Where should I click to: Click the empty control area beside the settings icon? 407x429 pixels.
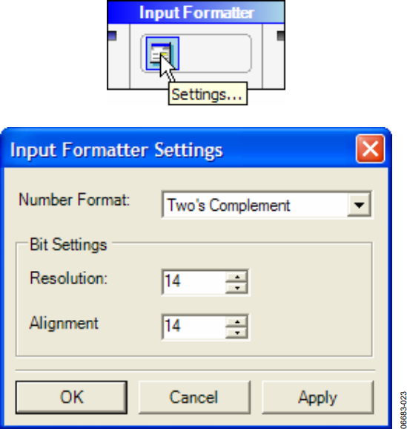[x=215, y=53]
